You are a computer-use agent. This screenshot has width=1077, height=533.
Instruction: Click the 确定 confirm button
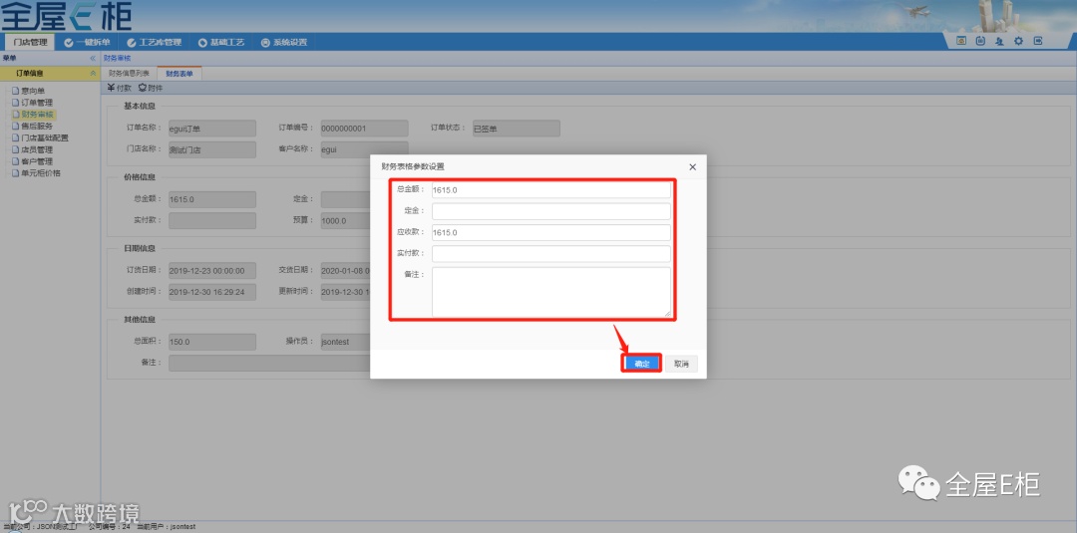point(641,364)
